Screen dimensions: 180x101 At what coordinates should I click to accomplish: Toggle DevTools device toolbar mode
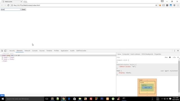coord(5,50)
